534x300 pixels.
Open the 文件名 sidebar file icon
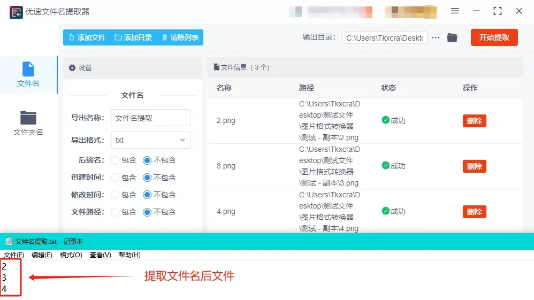(x=28, y=70)
